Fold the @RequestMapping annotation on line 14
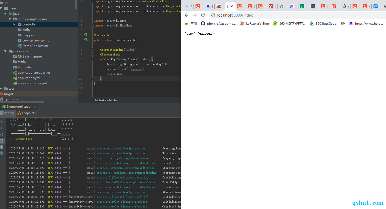The image size is (386, 209). 93,50
